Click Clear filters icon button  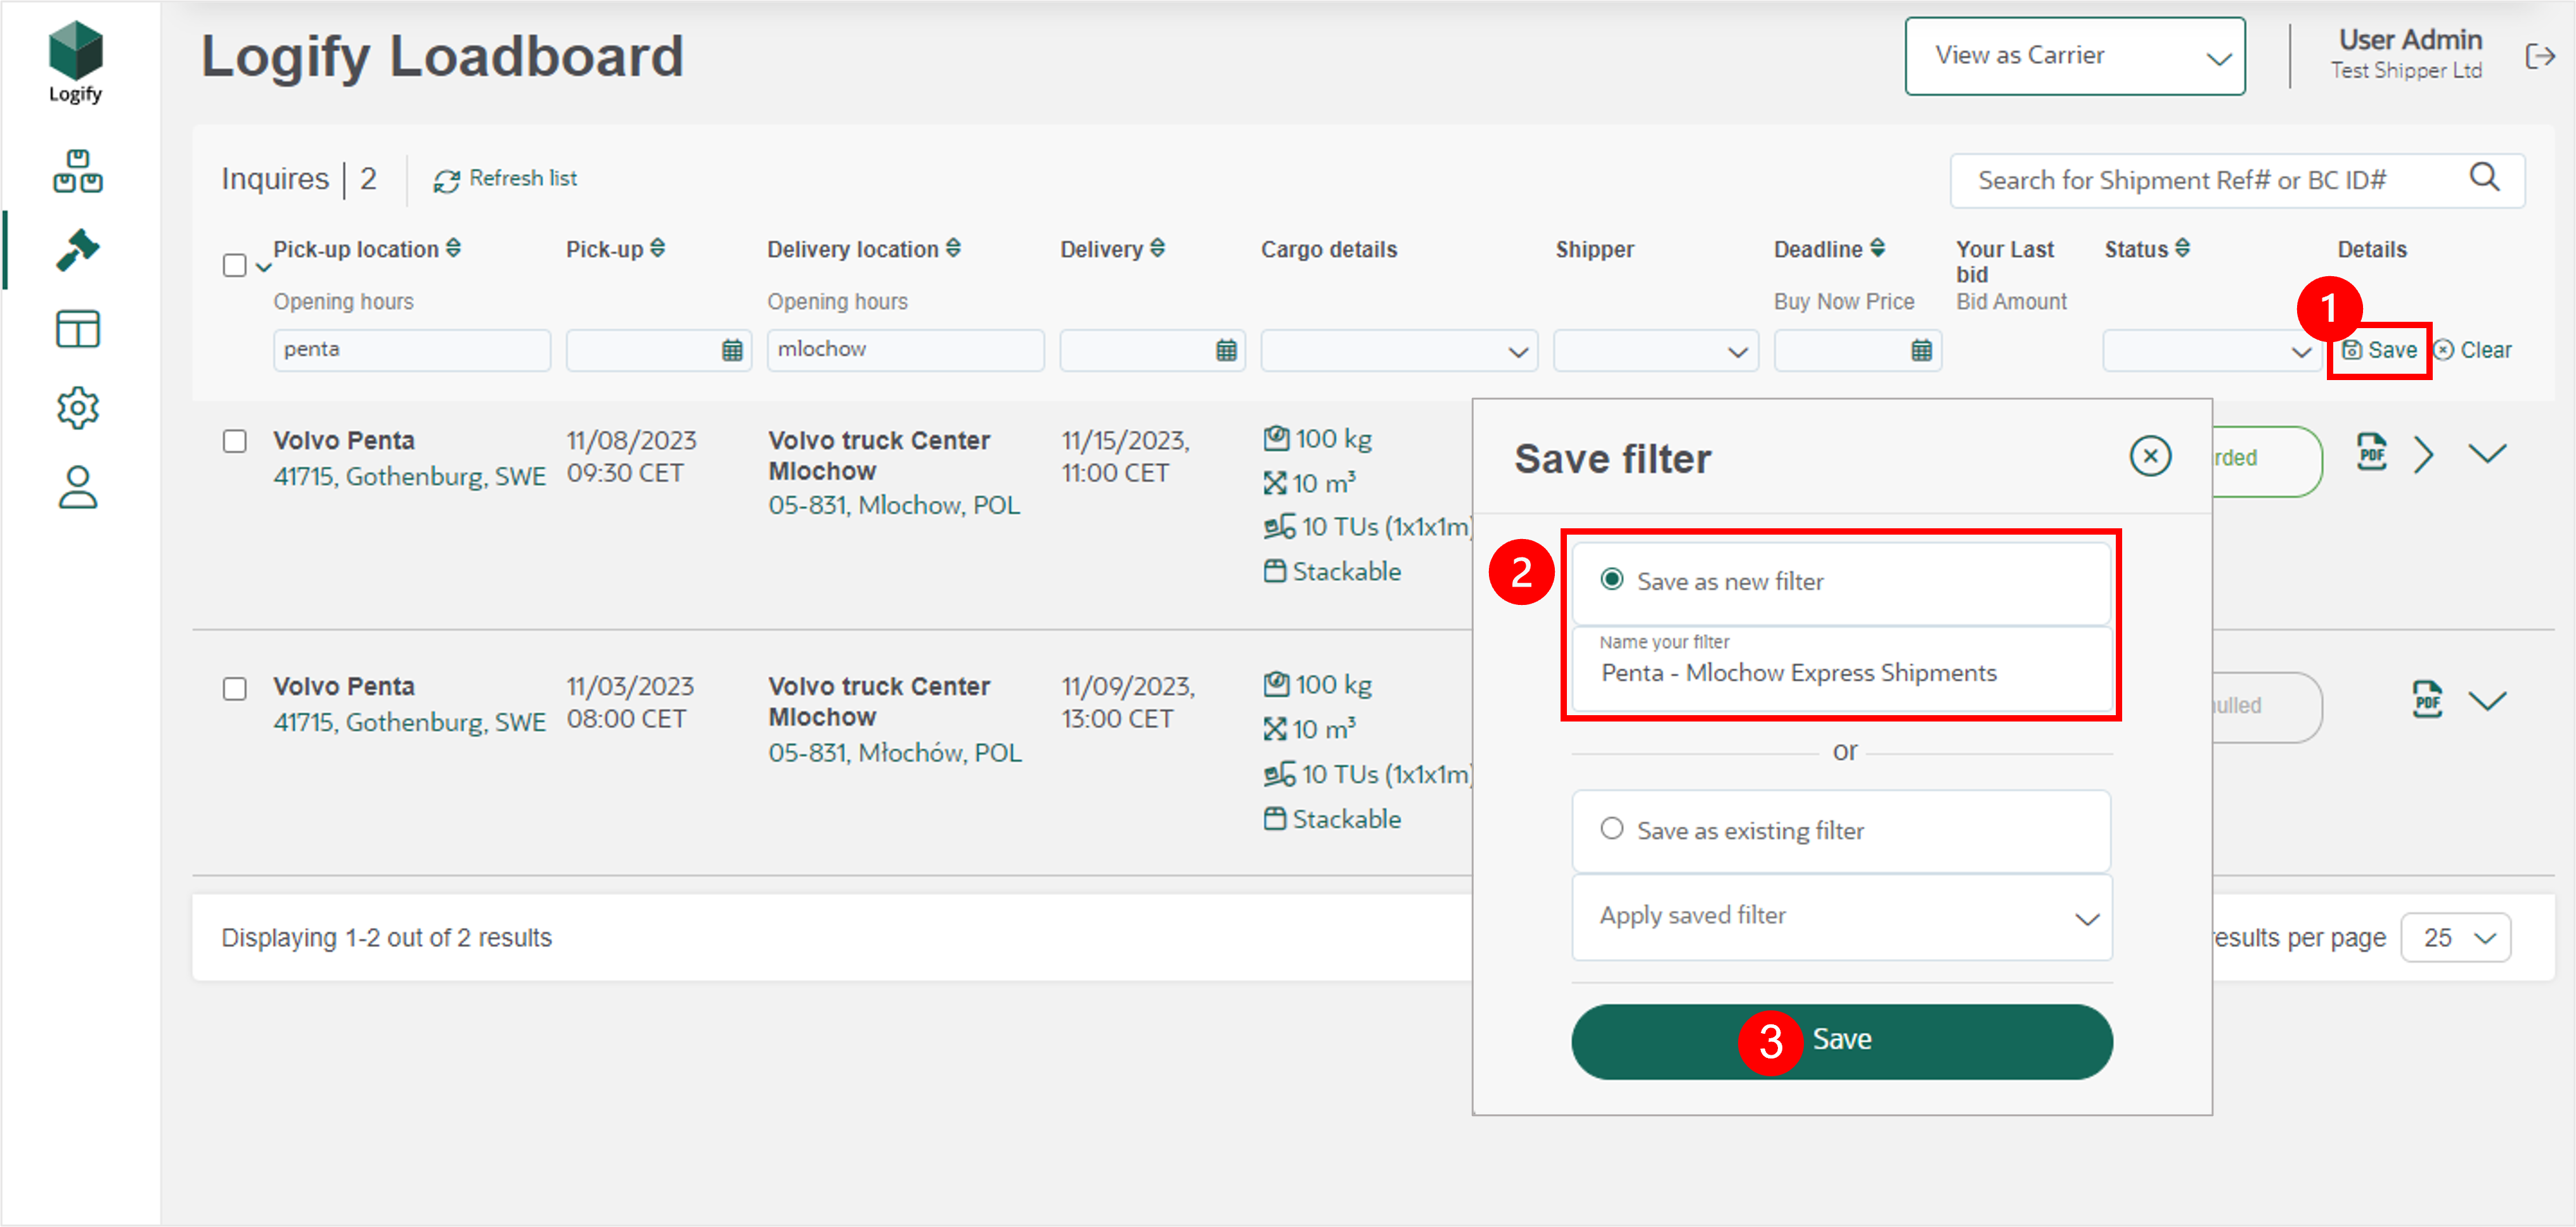pos(2473,351)
